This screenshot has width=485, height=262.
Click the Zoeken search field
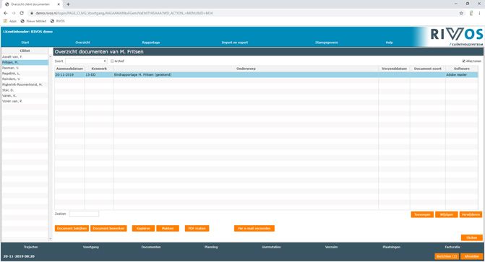(x=84, y=214)
